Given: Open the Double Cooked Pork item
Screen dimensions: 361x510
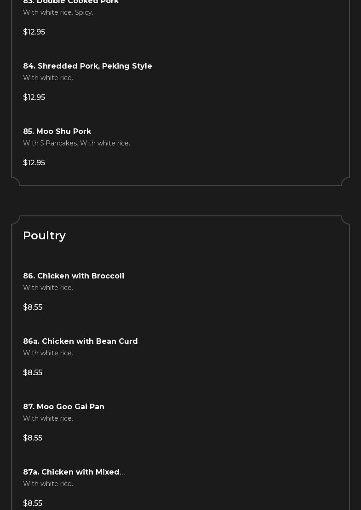Looking at the screenshot, I should [x=71, y=2].
